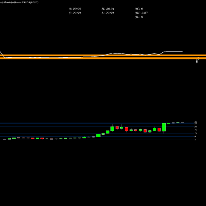Image resolution: width=206 pixels, height=206 pixels.
Task: Click the '4' price axis label
Action: point(195,140)
